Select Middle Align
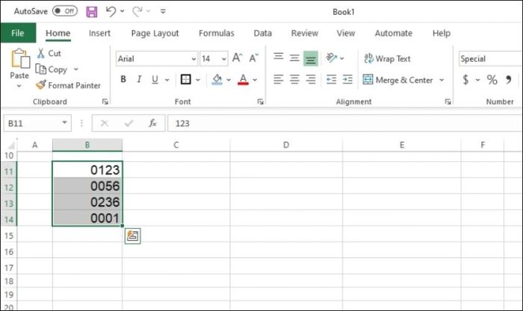 294,58
